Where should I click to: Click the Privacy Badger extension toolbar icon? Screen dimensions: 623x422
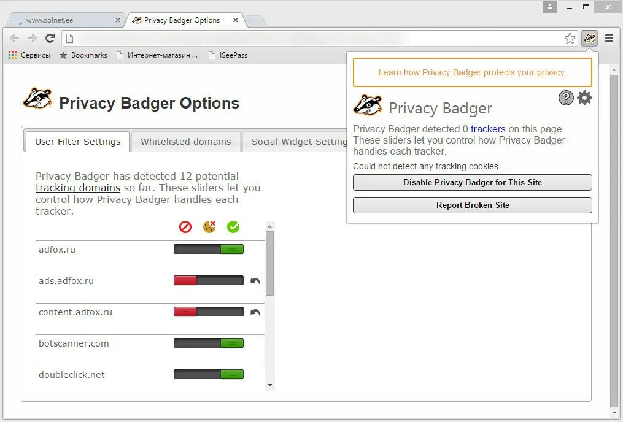(589, 39)
